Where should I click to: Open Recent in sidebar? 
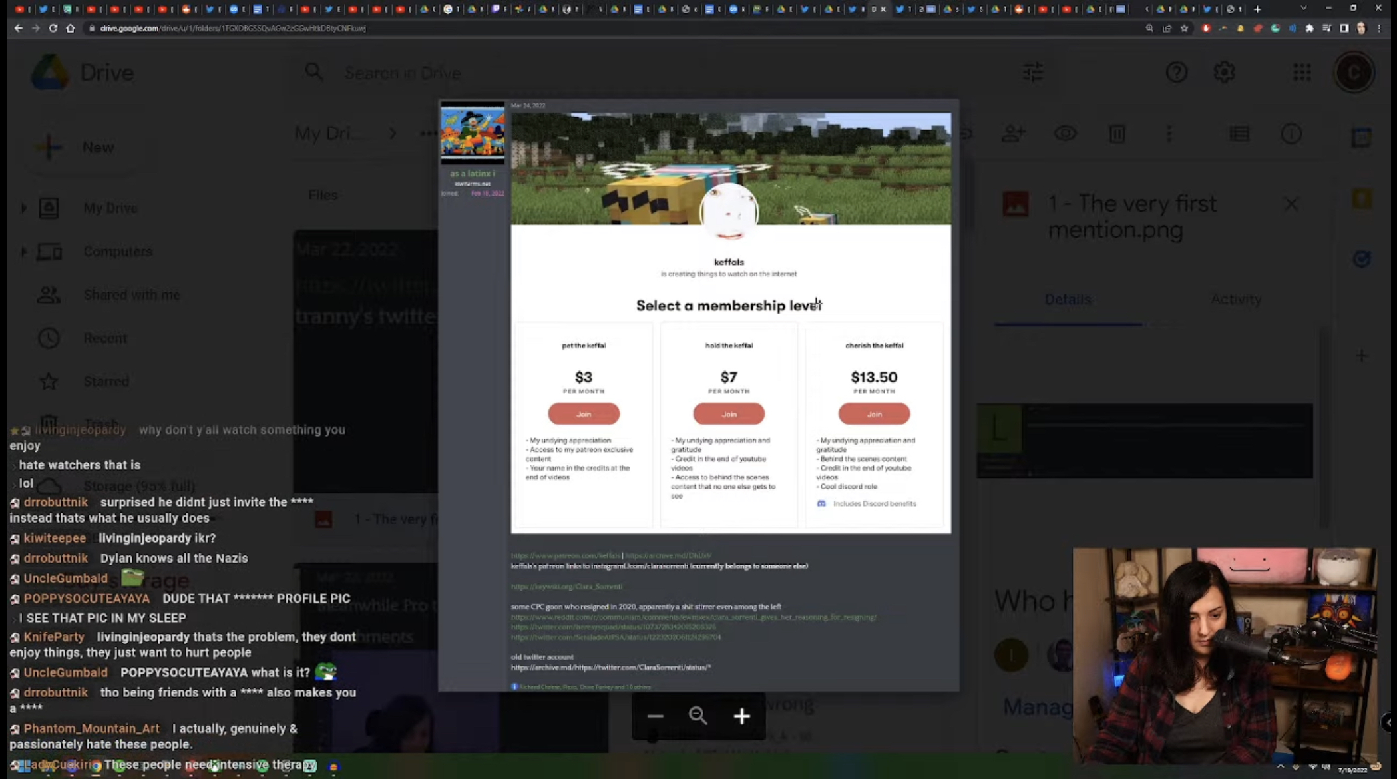coord(104,338)
